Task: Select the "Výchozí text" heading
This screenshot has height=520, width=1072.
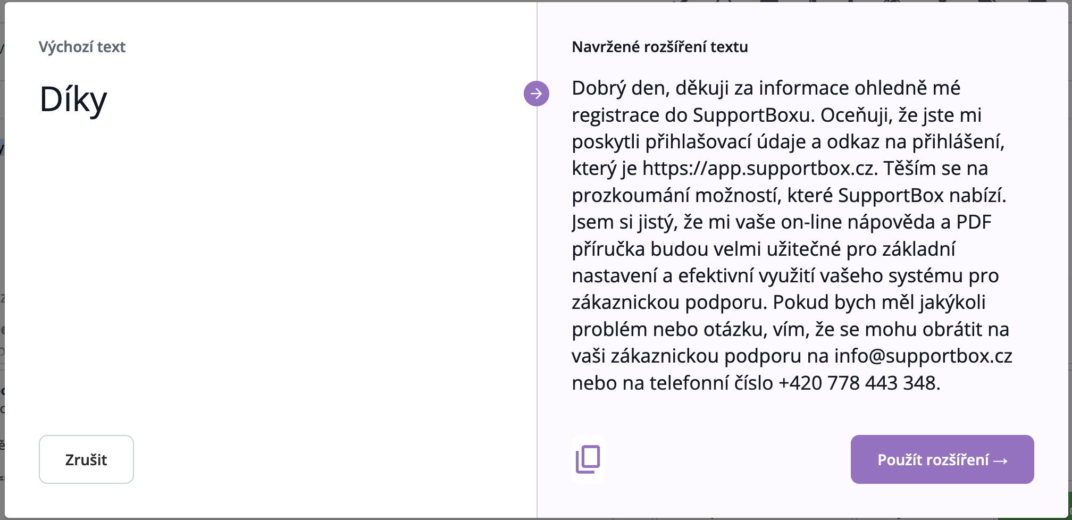Action: click(82, 47)
